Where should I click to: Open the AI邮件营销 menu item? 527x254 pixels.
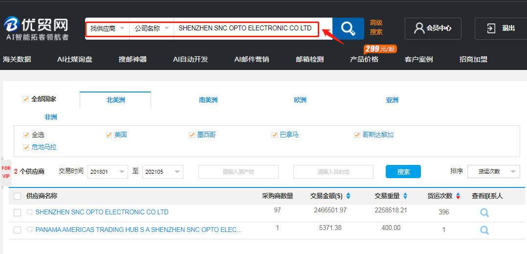click(252, 60)
